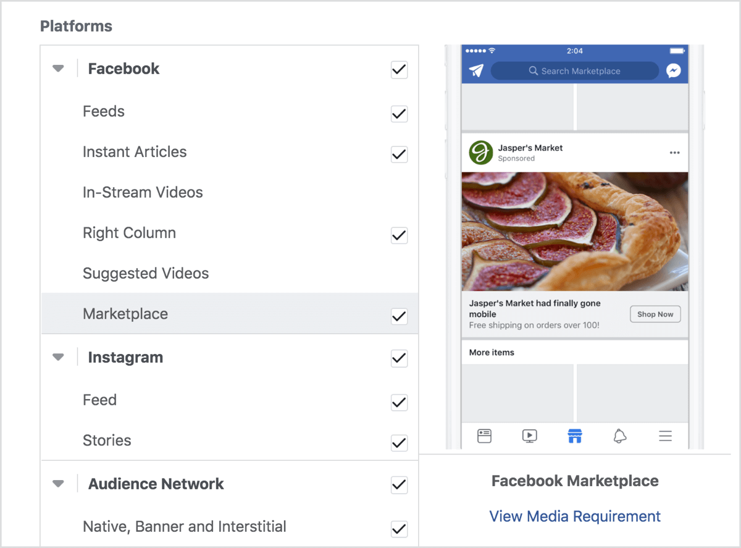Image resolution: width=741 pixels, height=548 pixels.
Task: Tap the search magnifier in Marketplace bar
Action: point(534,71)
